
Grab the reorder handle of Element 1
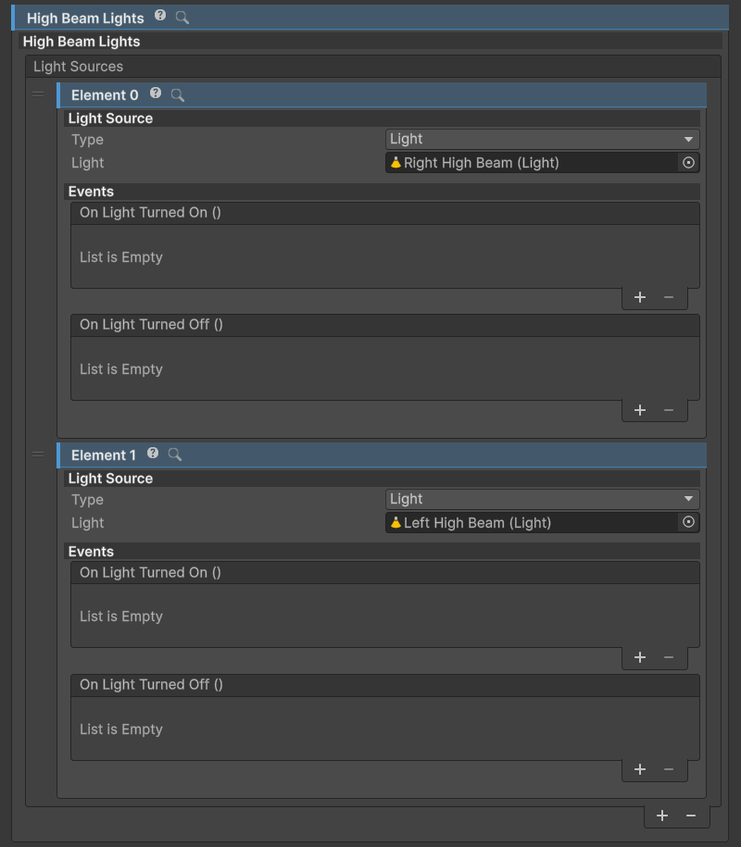pyautogui.click(x=38, y=455)
